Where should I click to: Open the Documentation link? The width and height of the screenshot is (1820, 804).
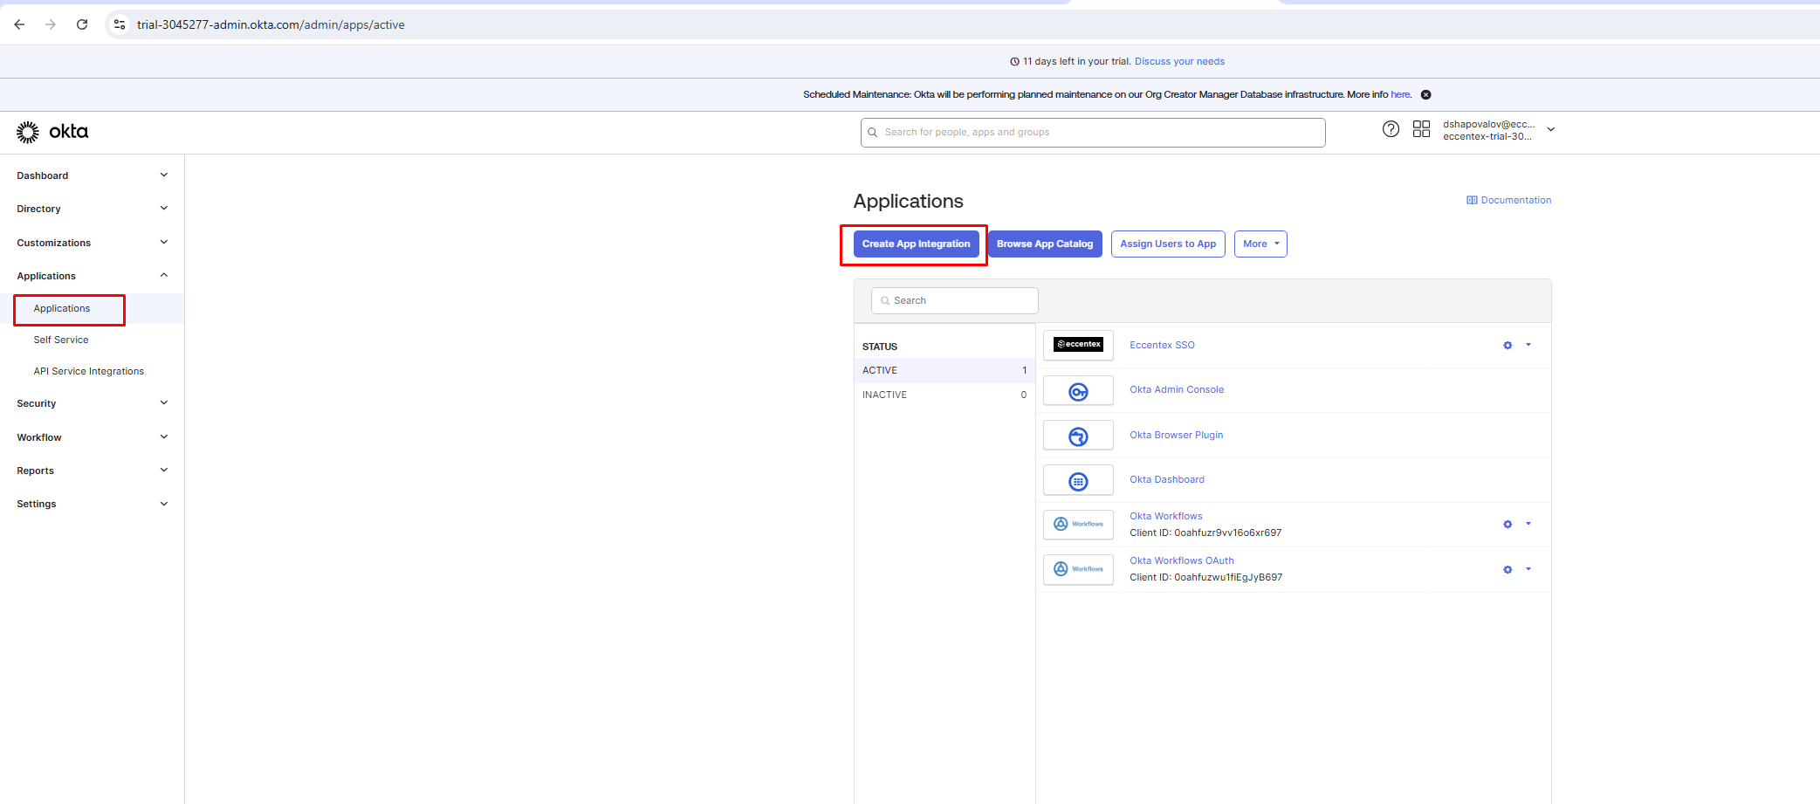(1509, 200)
